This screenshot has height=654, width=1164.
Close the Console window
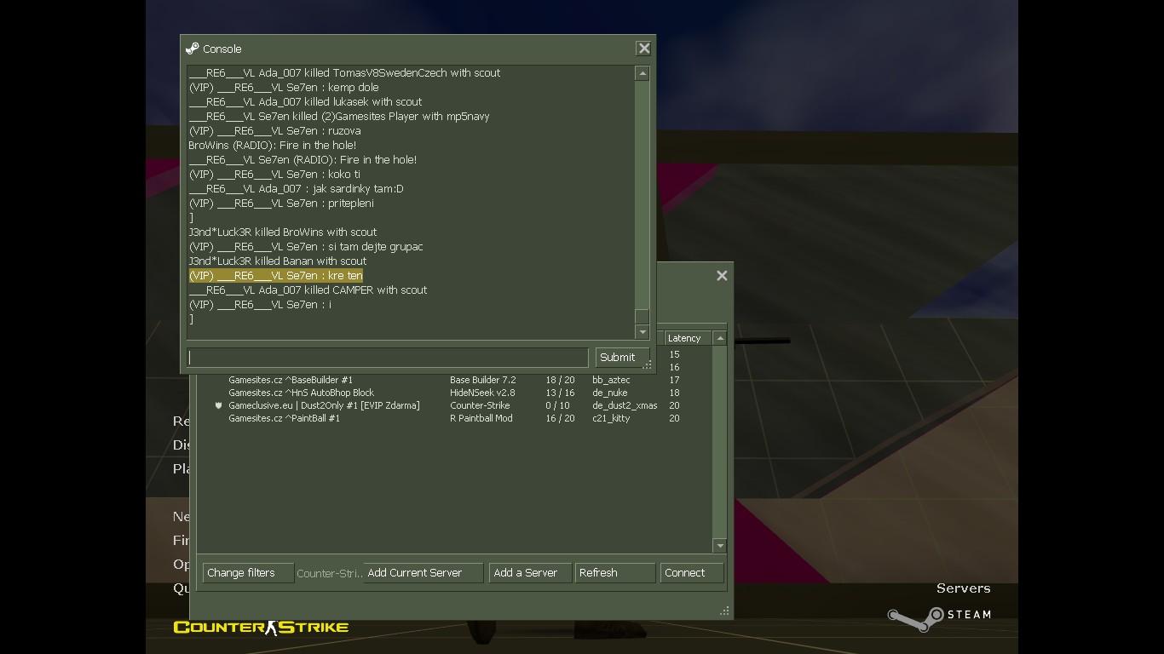click(x=644, y=49)
